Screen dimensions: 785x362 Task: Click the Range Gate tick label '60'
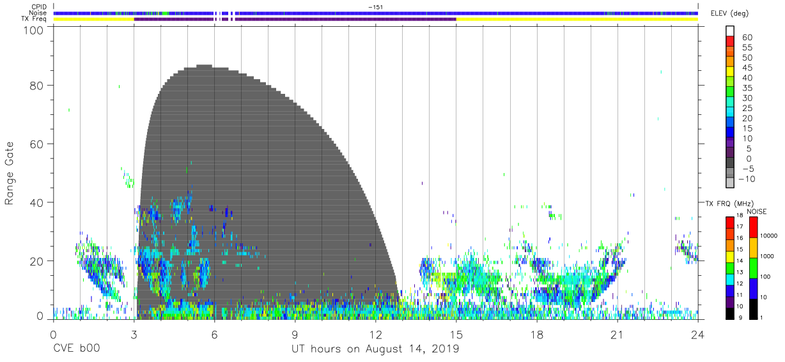tap(36, 144)
